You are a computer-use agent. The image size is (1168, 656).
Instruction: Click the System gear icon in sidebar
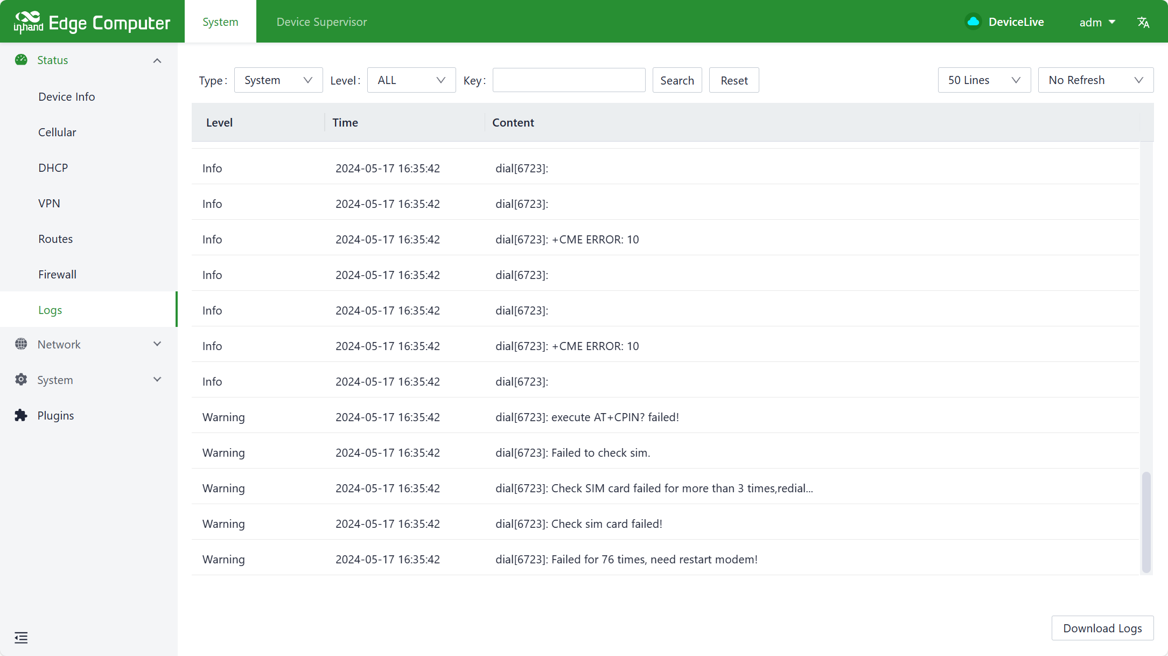[21, 380]
